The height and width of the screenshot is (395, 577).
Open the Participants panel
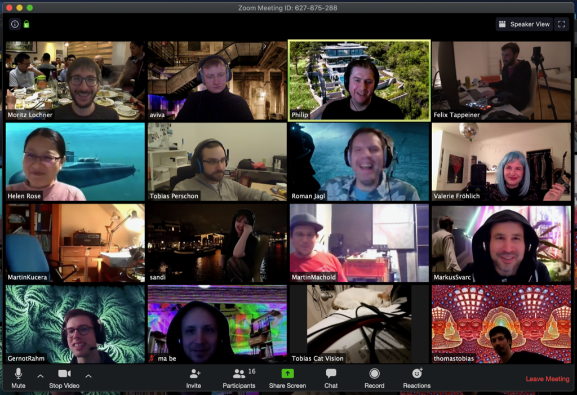(239, 378)
